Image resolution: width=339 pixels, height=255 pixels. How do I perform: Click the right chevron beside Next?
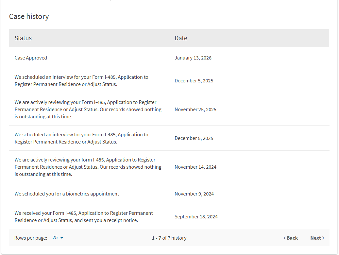323,238
